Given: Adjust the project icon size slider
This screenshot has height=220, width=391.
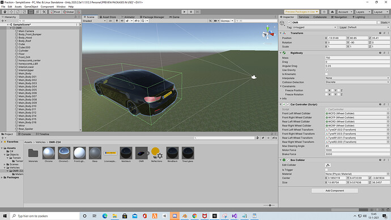Looking at the screenshot, I should 269,205.
